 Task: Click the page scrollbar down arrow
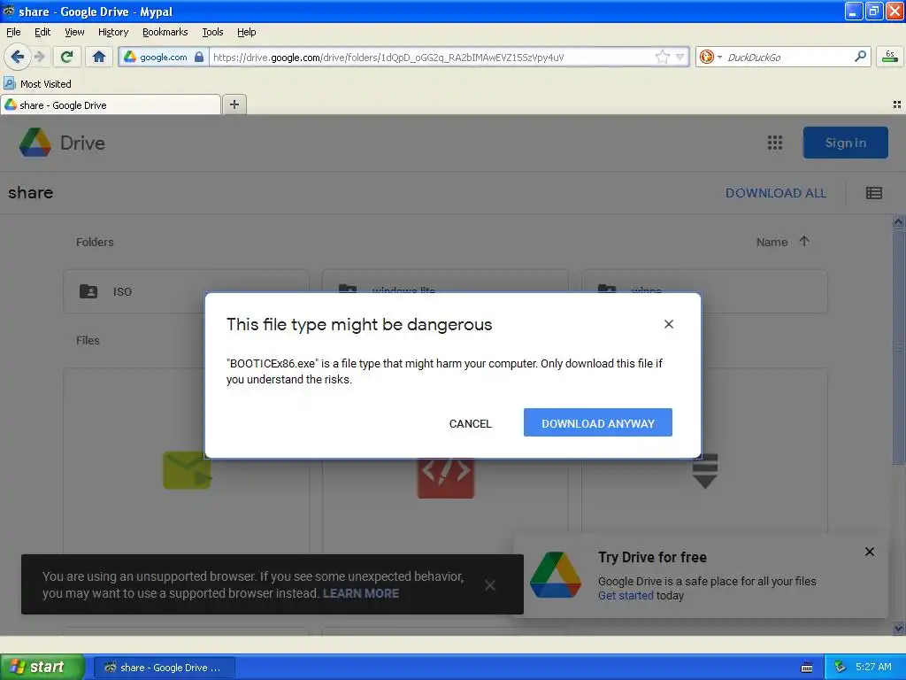coord(899,628)
